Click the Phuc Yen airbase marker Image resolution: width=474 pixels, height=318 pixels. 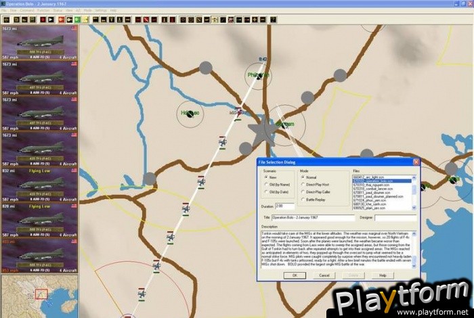[259, 76]
